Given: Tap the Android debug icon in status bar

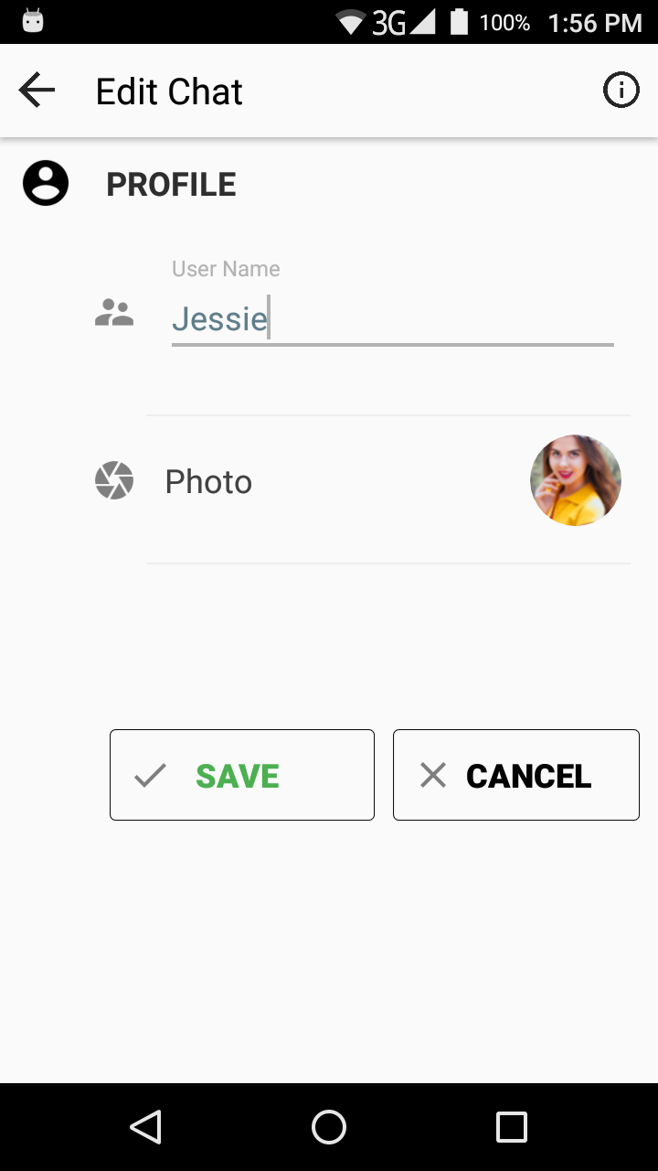Looking at the screenshot, I should click(x=33, y=22).
